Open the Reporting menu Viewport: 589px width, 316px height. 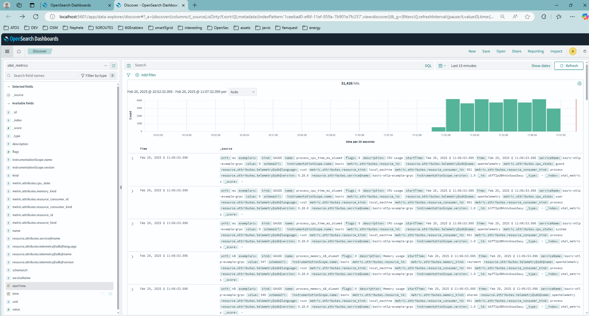536,52
